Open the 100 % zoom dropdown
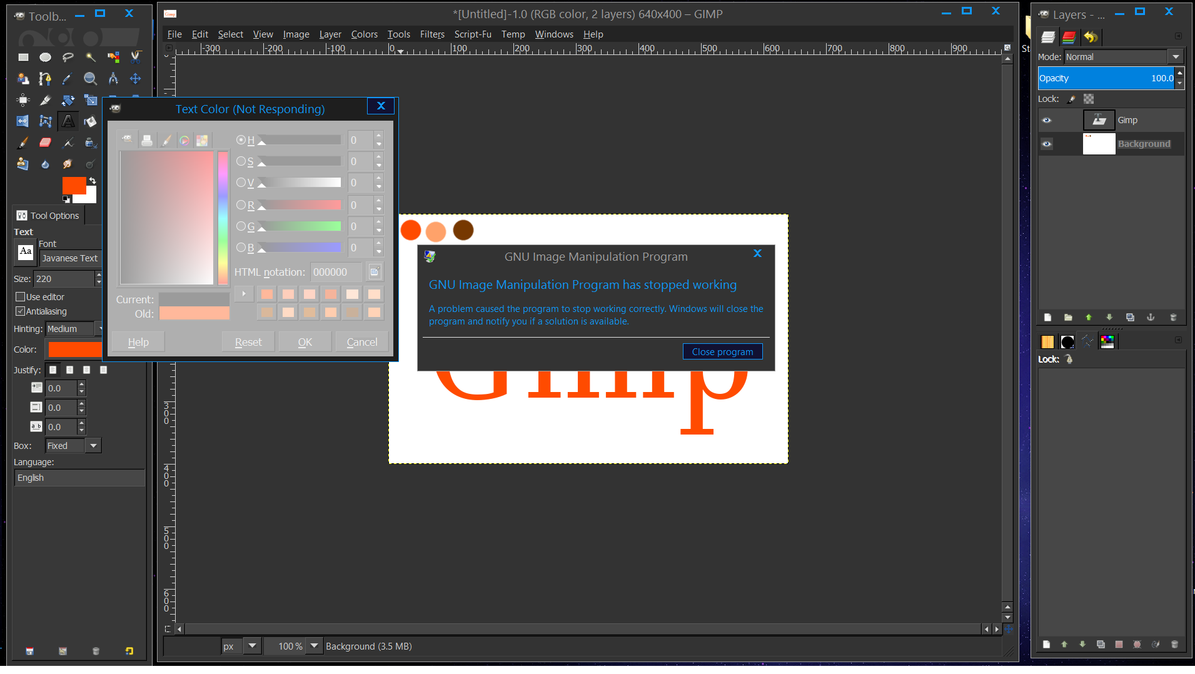Image resolution: width=1195 pixels, height=674 pixels. tap(315, 646)
